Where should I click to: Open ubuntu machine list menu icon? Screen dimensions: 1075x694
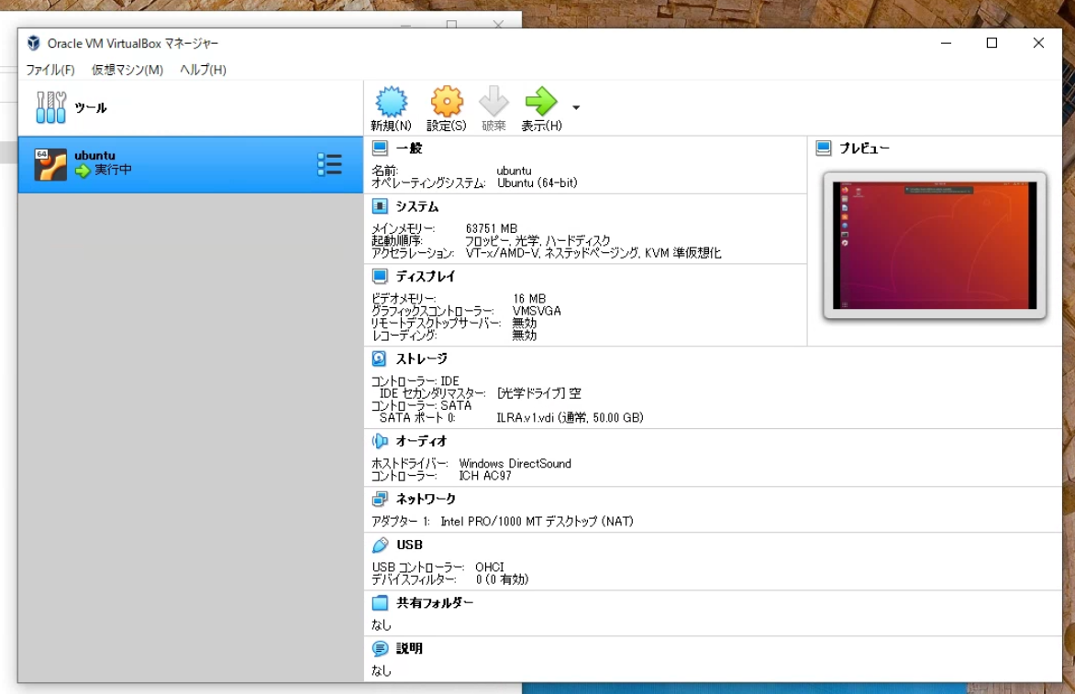click(330, 164)
